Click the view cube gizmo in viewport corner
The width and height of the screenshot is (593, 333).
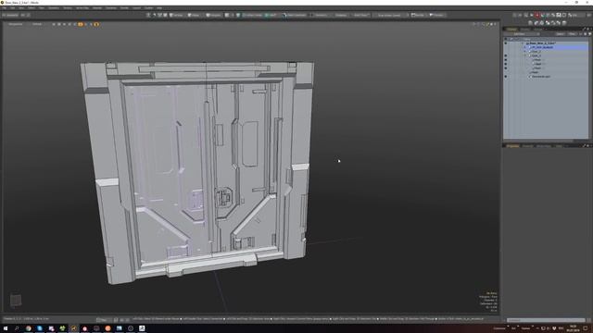coord(16,300)
